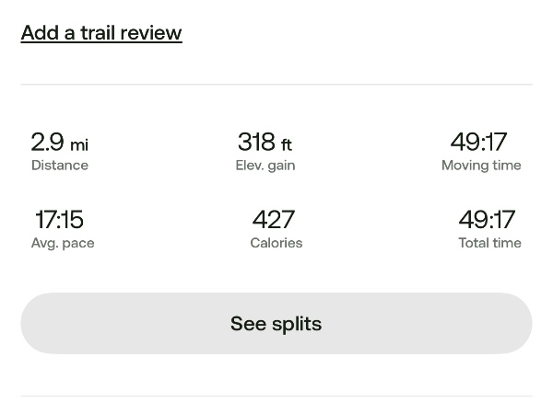This screenshot has width=553, height=414.
Task: Select the Avg. pace caption
Action: tap(63, 243)
